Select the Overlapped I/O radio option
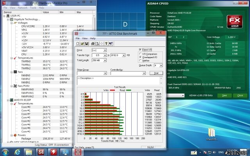 pos(140,57)
